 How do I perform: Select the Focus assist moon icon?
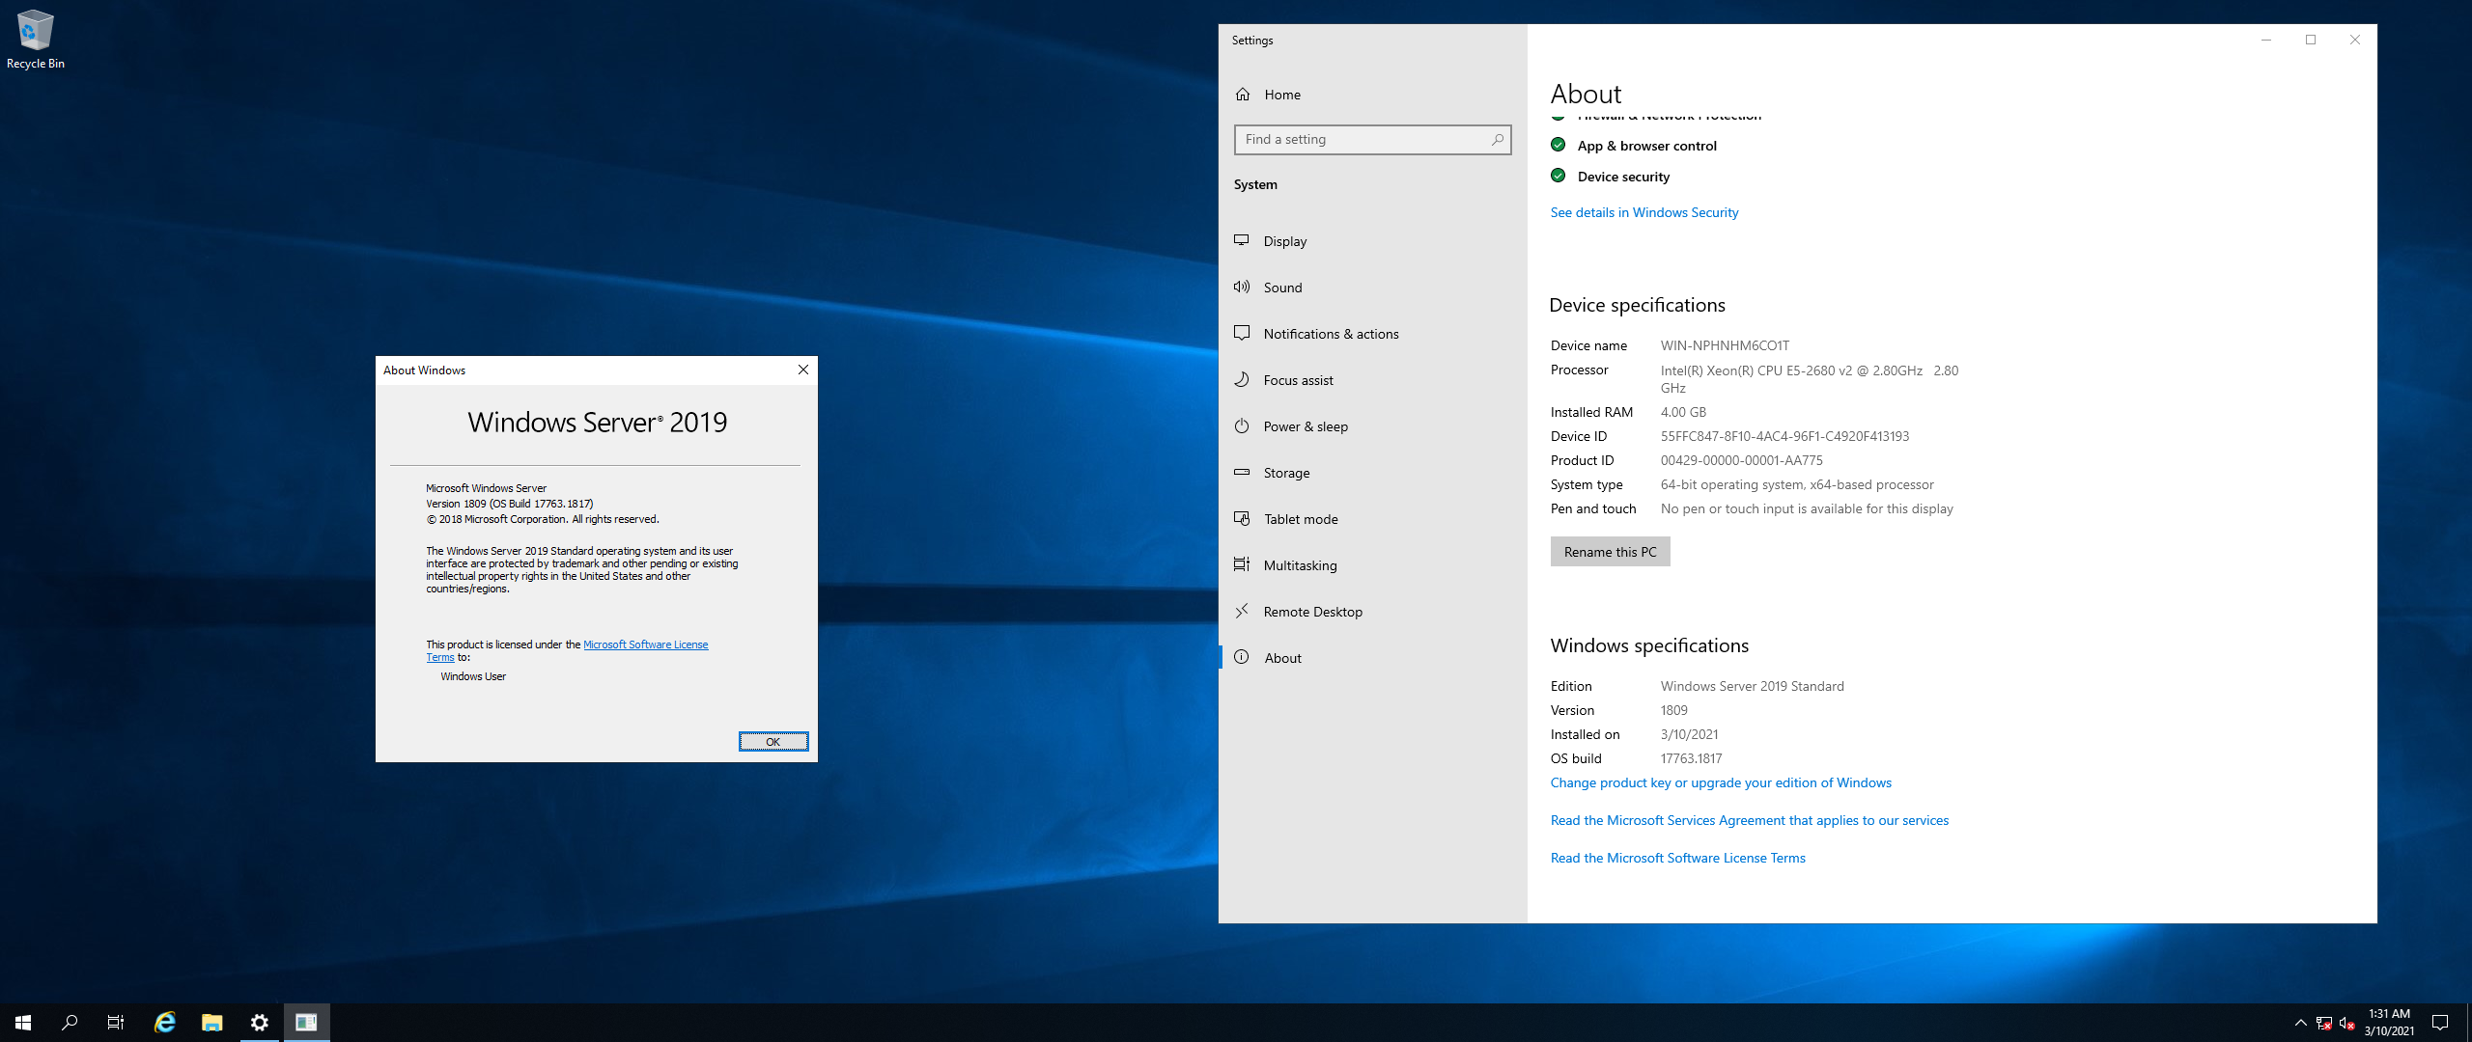(1242, 380)
